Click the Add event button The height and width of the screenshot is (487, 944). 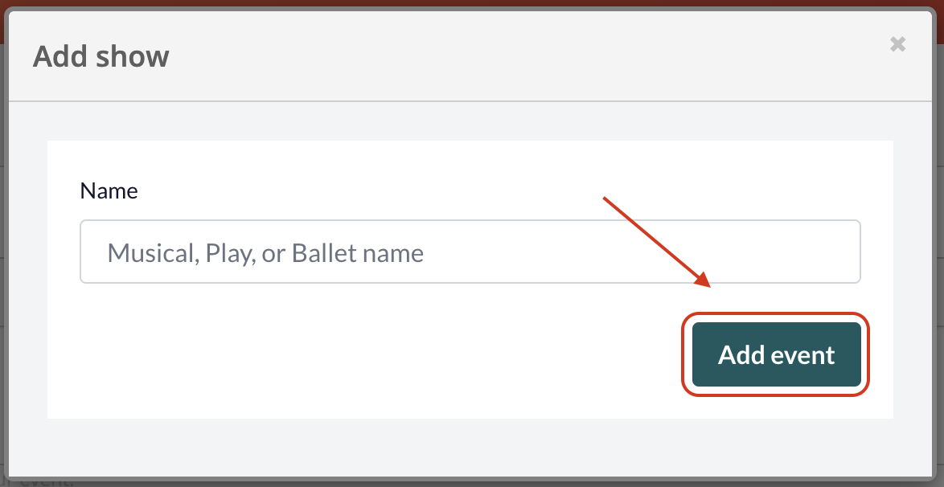click(776, 354)
